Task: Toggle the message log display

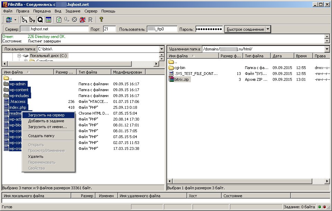Action: click(x=48, y=20)
